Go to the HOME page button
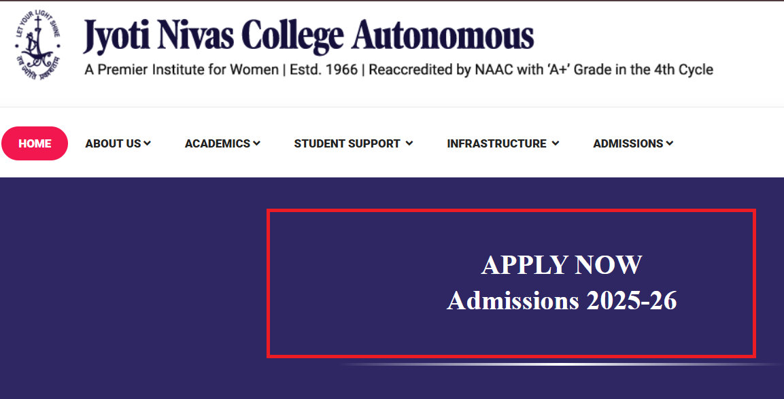Viewport: 784px width, 399px height. click(35, 143)
